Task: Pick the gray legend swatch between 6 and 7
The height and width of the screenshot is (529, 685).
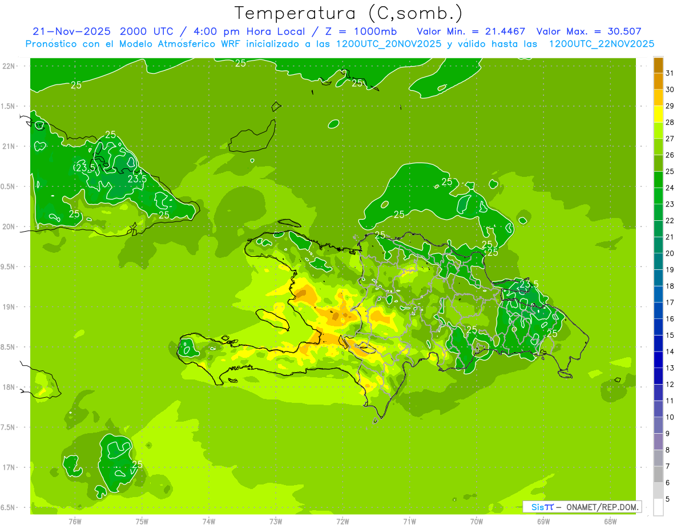Action: (x=658, y=474)
